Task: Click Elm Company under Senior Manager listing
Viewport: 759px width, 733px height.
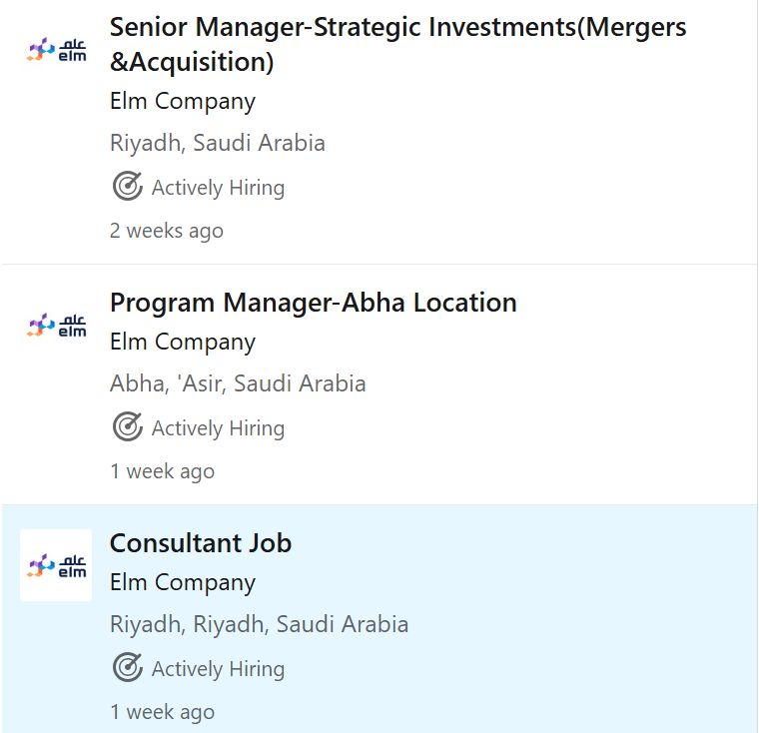Action: click(x=183, y=102)
